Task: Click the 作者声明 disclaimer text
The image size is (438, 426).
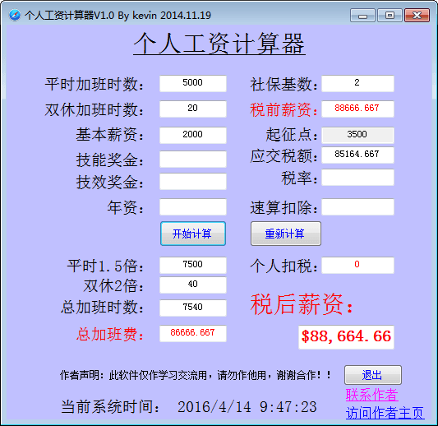Action: [196, 375]
